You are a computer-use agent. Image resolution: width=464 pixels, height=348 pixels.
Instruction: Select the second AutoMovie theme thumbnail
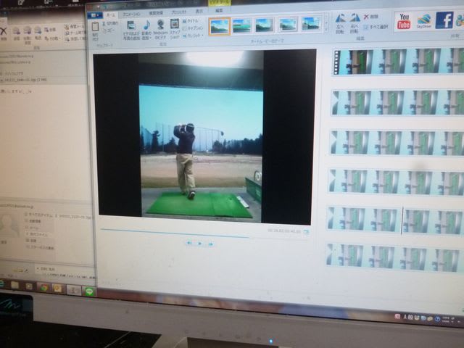click(242, 26)
